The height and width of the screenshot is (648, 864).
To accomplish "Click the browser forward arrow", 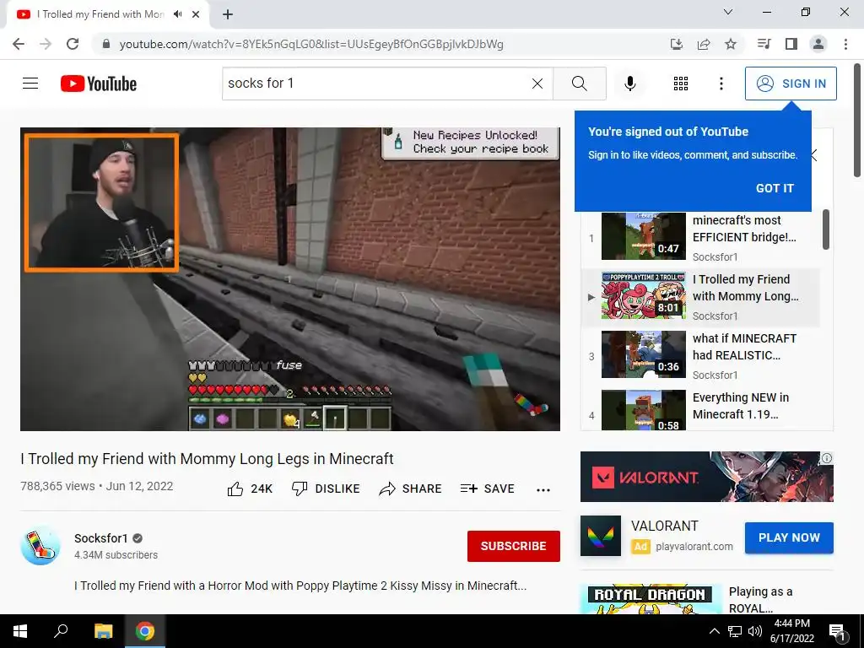I will coord(46,44).
